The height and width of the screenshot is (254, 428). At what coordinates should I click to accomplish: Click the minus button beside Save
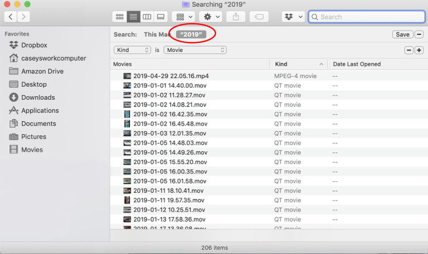coord(419,34)
